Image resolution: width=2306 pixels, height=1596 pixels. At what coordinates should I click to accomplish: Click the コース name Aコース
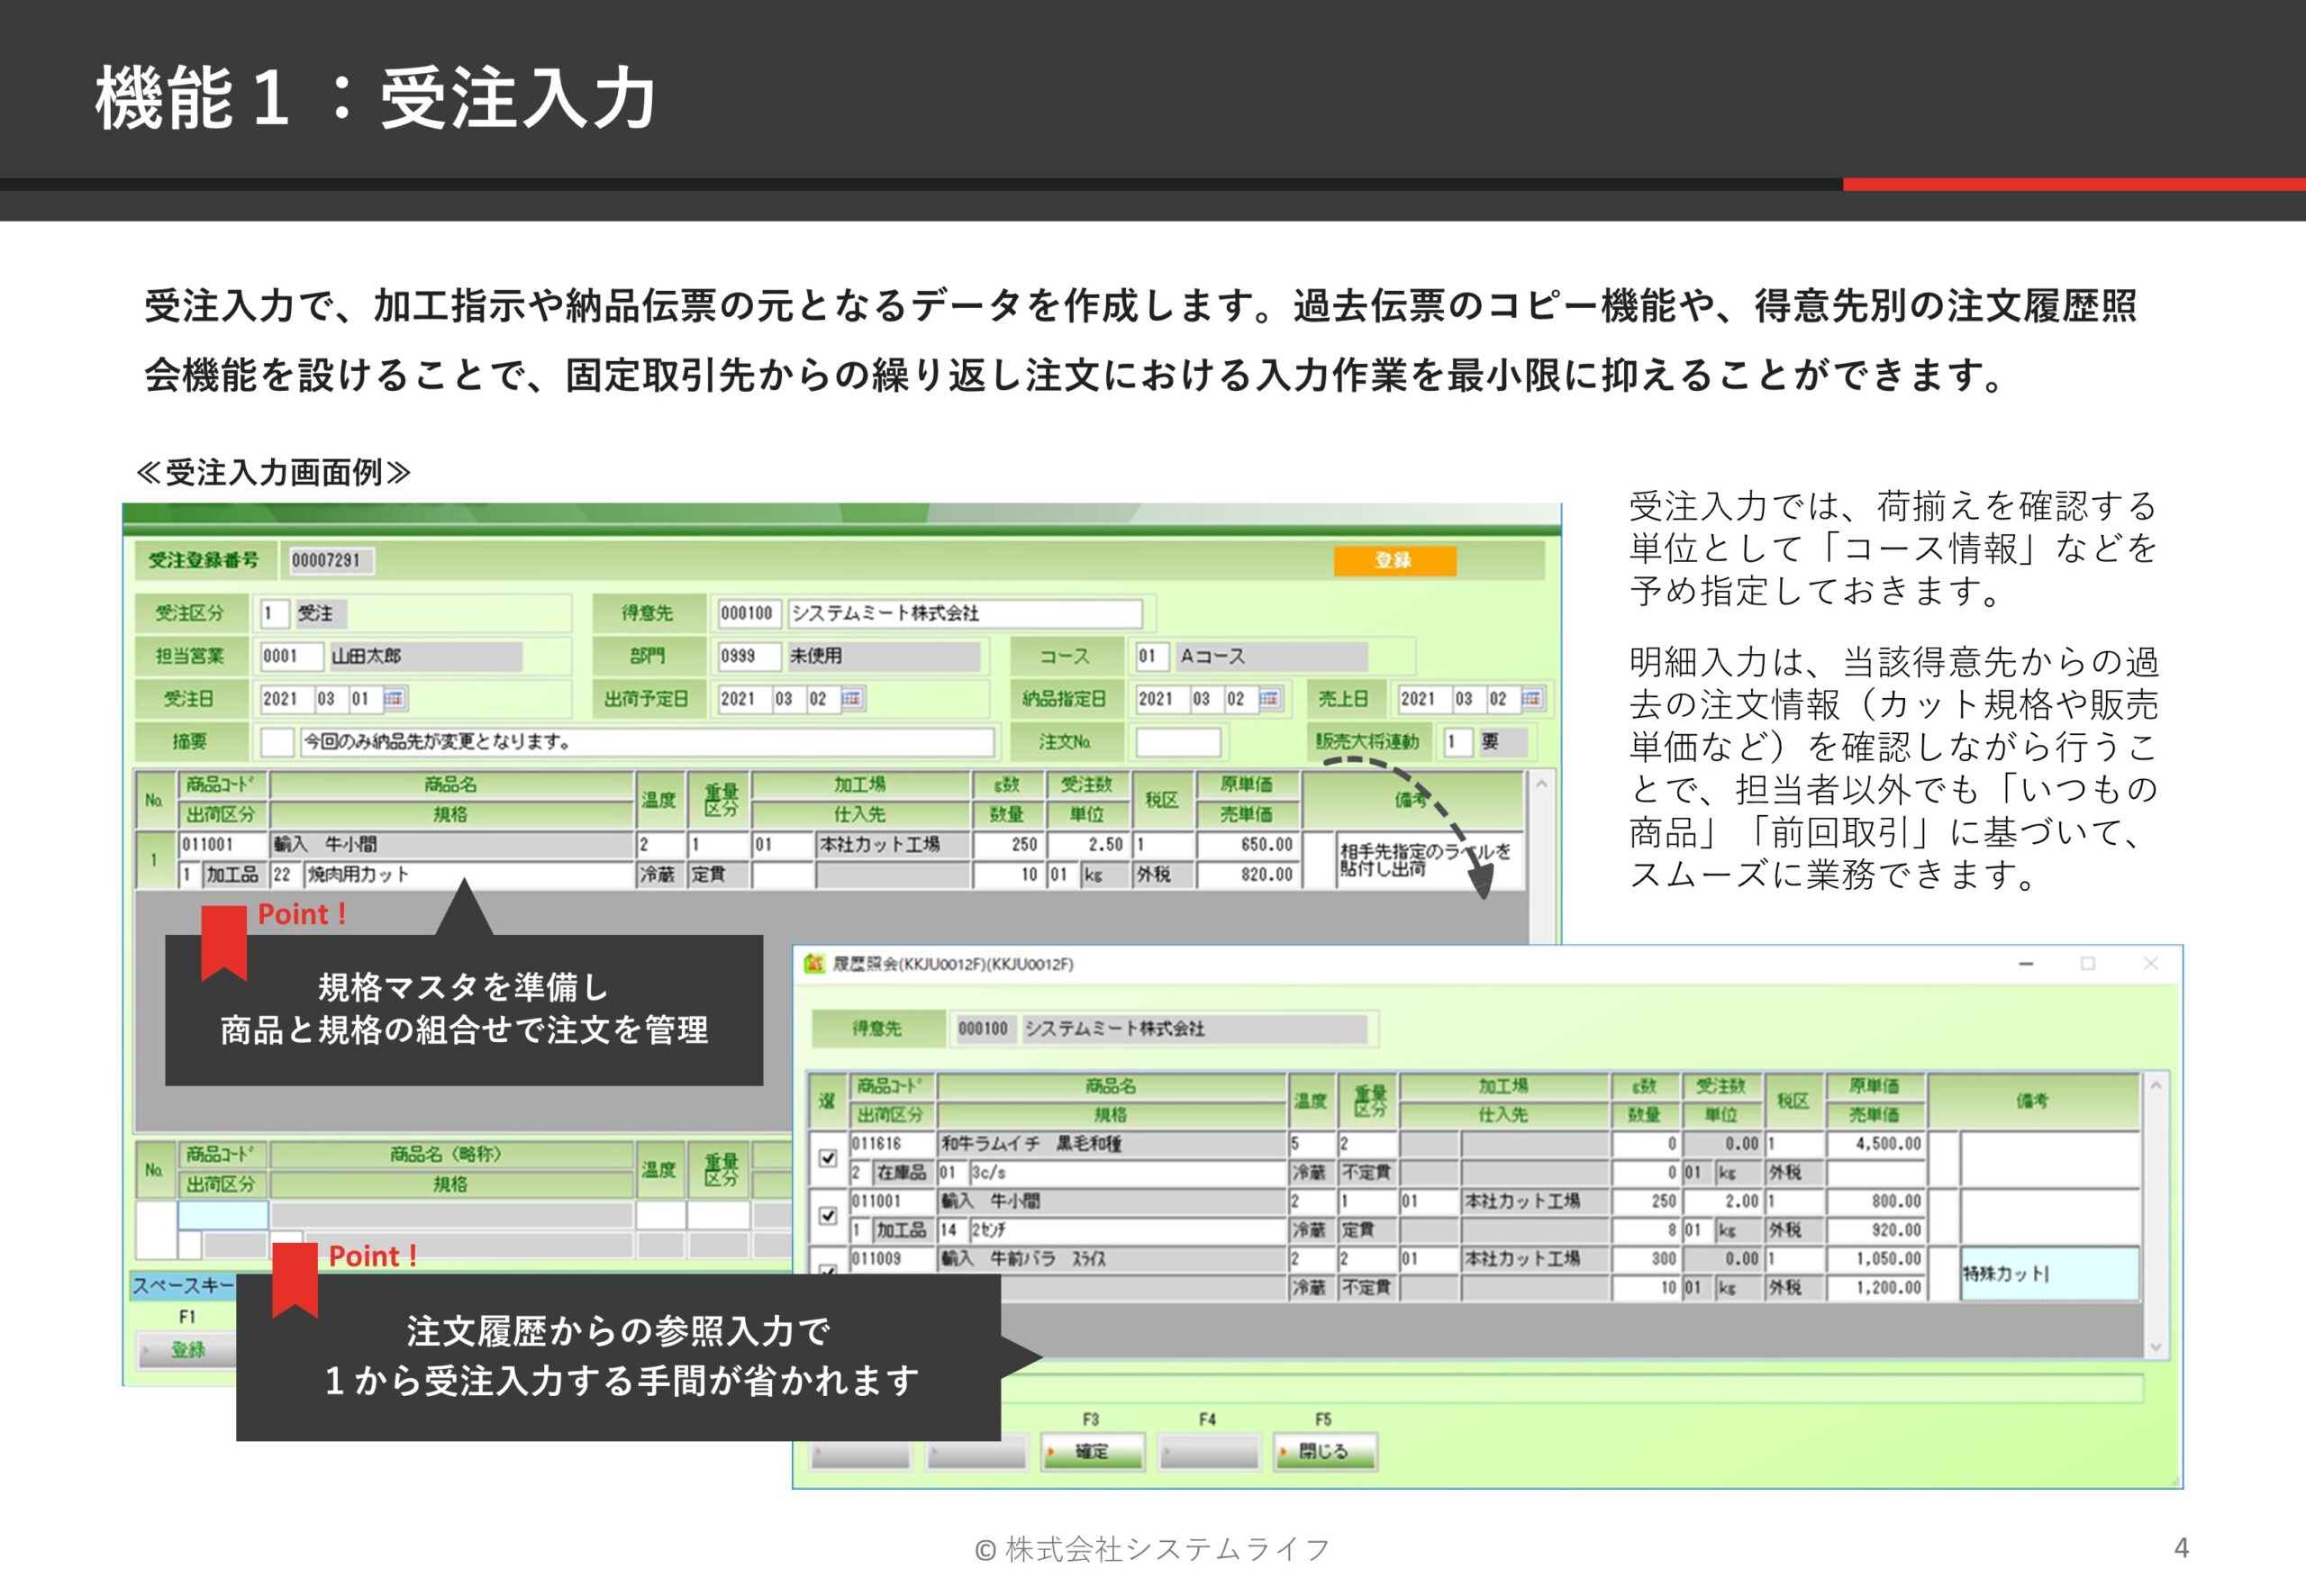(1270, 656)
